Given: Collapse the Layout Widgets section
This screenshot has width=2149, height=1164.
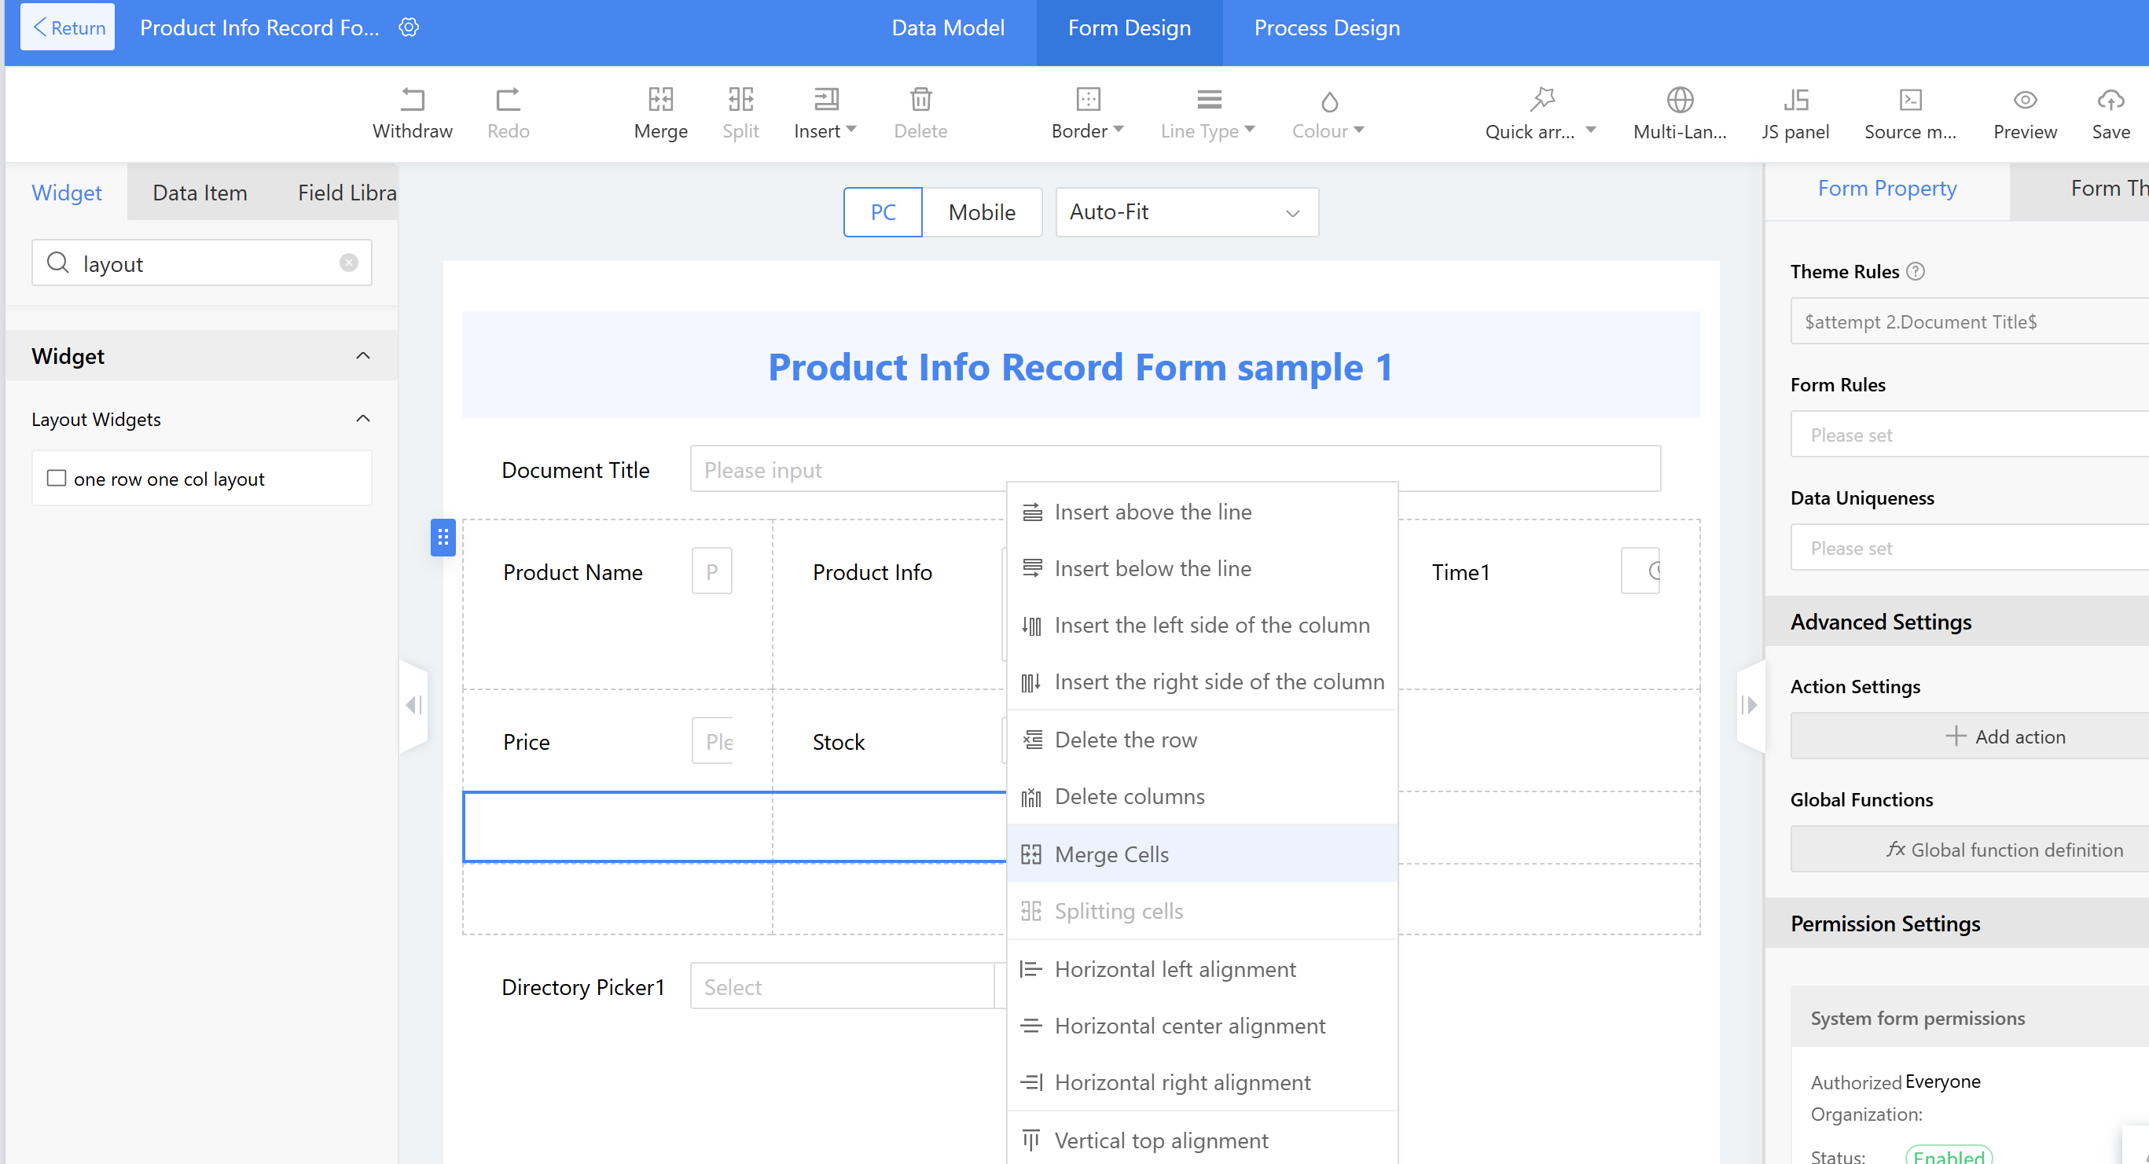Looking at the screenshot, I should click(x=363, y=419).
